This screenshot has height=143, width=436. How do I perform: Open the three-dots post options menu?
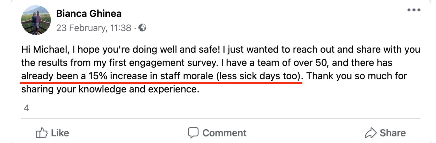click(x=414, y=10)
